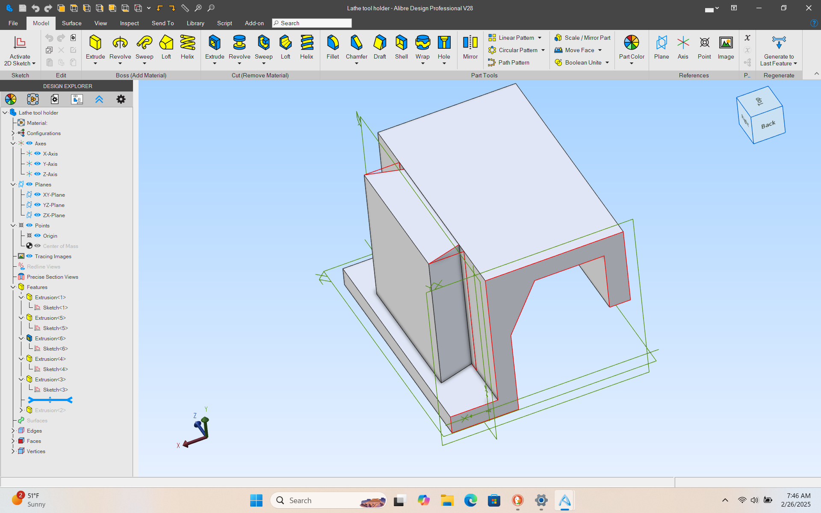Open the Mirror tool
The image size is (821, 513).
click(x=470, y=47)
